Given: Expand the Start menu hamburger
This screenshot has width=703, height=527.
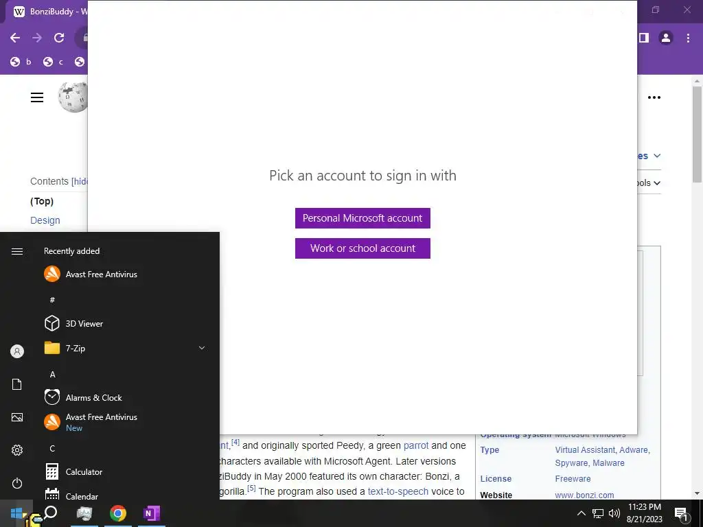Looking at the screenshot, I should (x=17, y=251).
